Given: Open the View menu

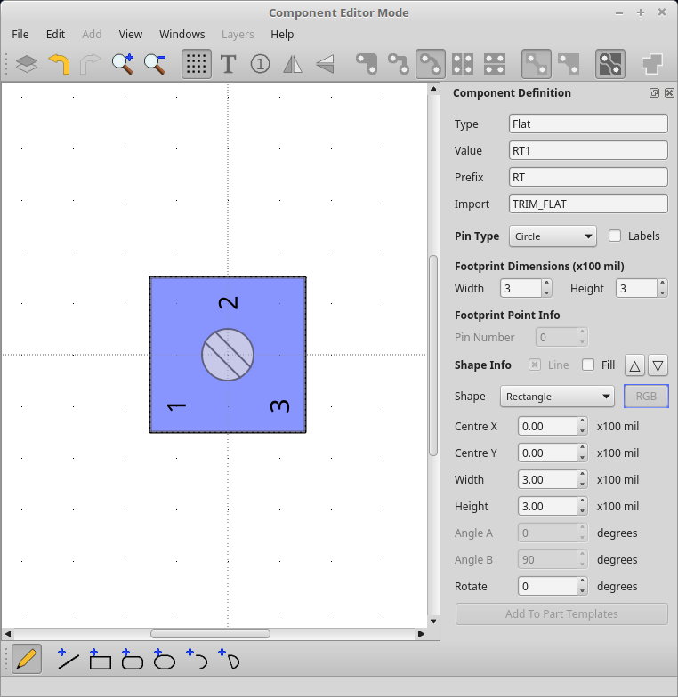Looking at the screenshot, I should (x=130, y=34).
